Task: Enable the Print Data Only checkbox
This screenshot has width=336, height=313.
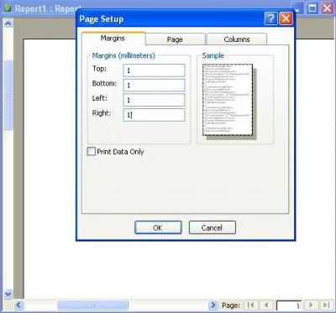Action: 92,152
